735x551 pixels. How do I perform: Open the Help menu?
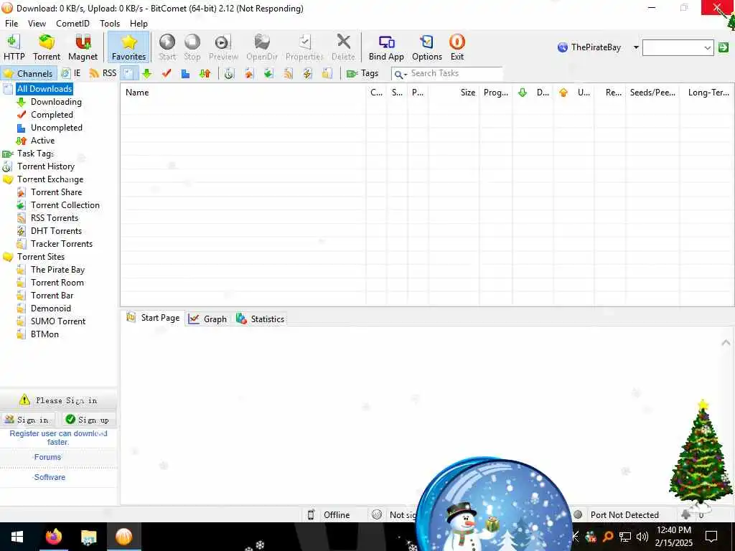pyautogui.click(x=139, y=24)
